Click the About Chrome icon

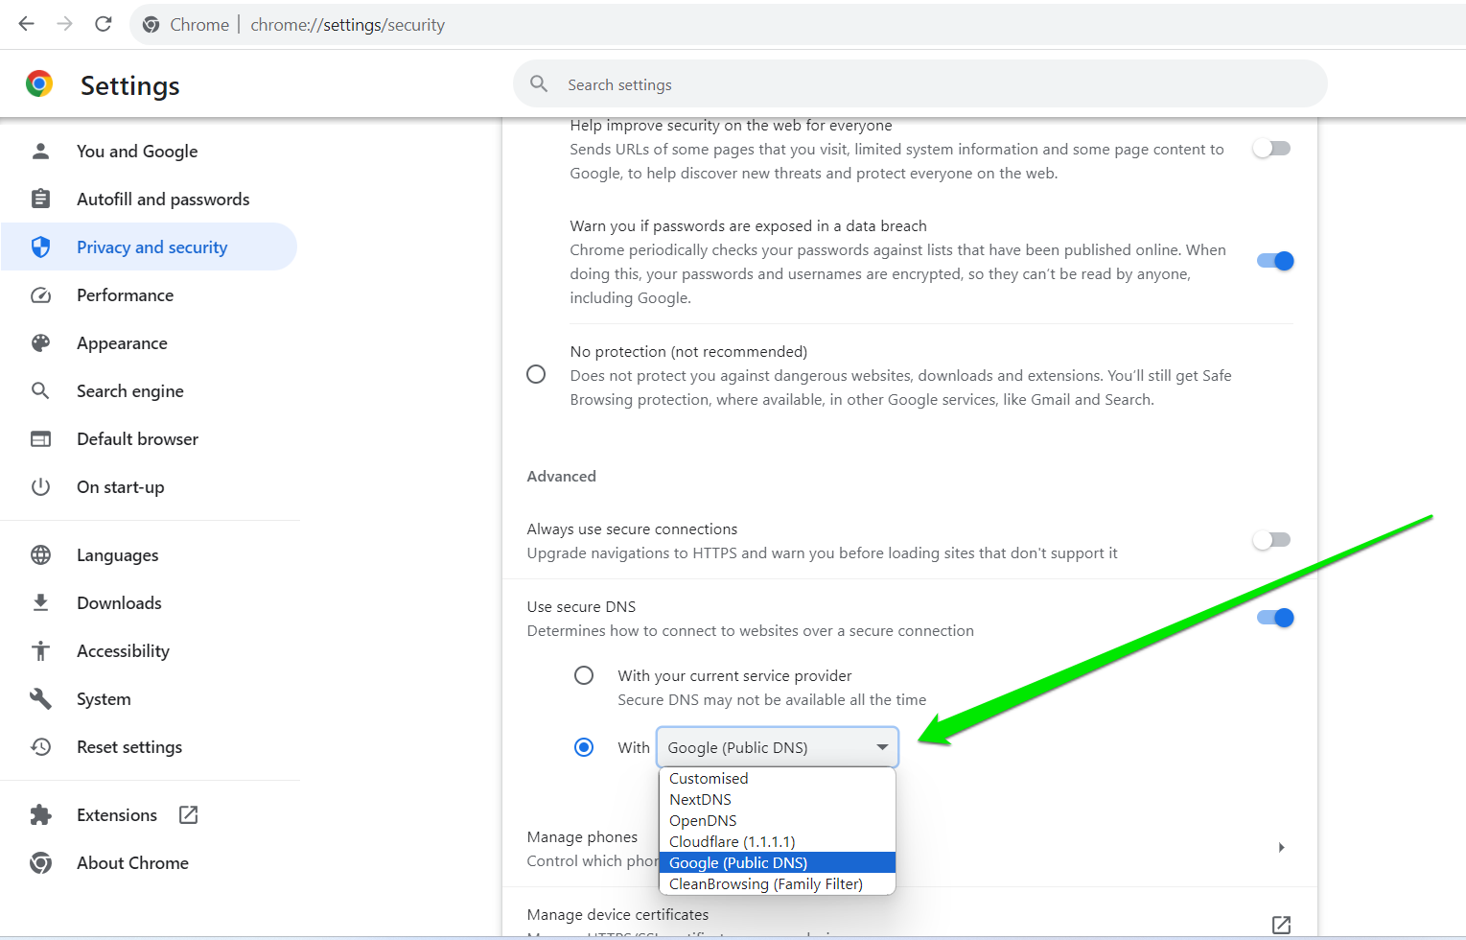(x=40, y=862)
